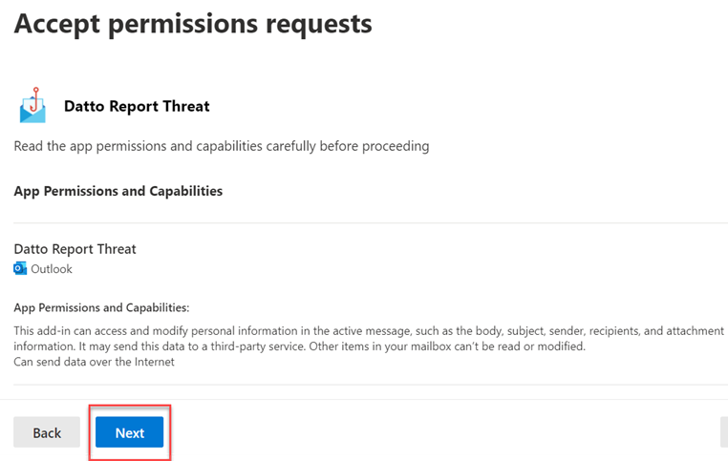Image resolution: width=728 pixels, height=461 pixels.
Task: Select the bold App Permissions and Capabilities section header
Action: pyautogui.click(x=118, y=191)
